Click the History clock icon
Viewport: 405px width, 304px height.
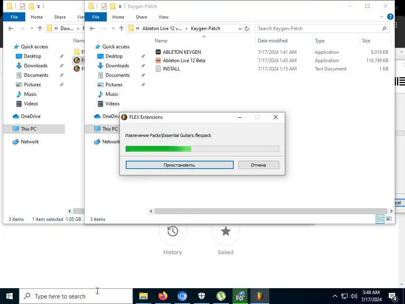pyautogui.click(x=172, y=231)
